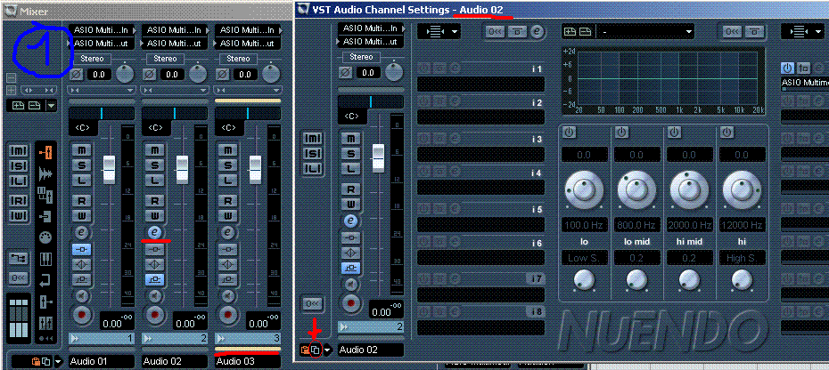Mute Audio 02 in Channel Settings window
This screenshot has height=370, width=829.
click(x=350, y=139)
